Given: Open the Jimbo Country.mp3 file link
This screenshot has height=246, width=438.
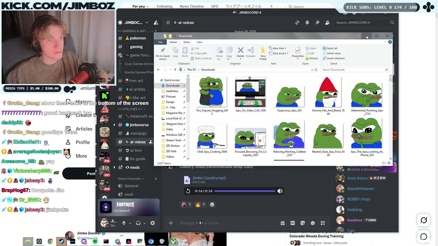Looking at the screenshot, I should point(209,178).
